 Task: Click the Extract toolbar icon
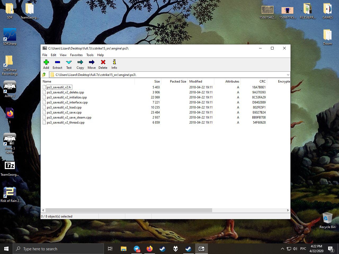[x=57, y=64]
